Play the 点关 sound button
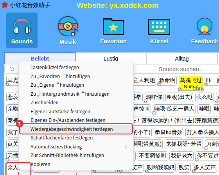219x175 pixels. pos(13,144)
